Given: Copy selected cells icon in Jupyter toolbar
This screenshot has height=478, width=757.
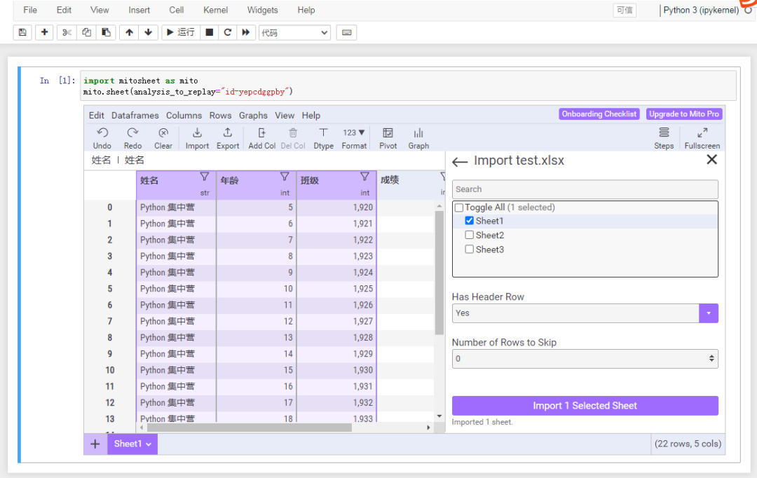Looking at the screenshot, I should (x=86, y=32).
